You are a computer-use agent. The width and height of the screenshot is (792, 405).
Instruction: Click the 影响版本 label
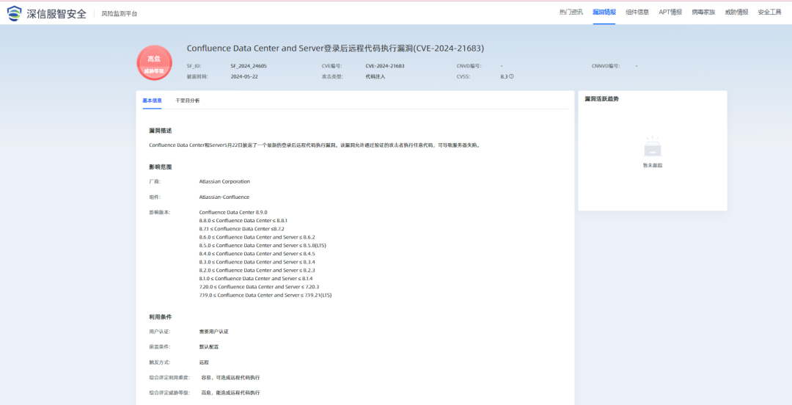[160, 212]
